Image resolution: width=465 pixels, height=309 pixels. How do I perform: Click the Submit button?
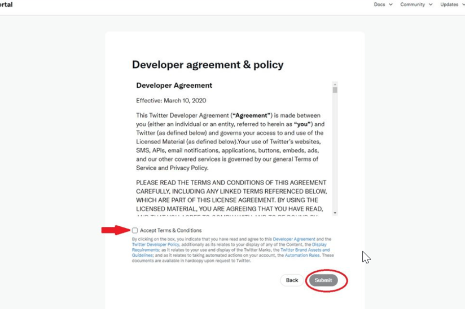pyautogui.click(x=323, y=280)
